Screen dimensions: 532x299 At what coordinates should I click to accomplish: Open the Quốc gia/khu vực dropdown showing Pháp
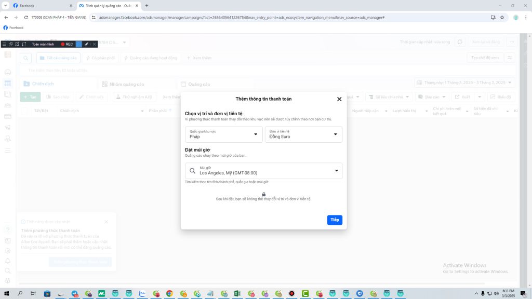(224, 134)
